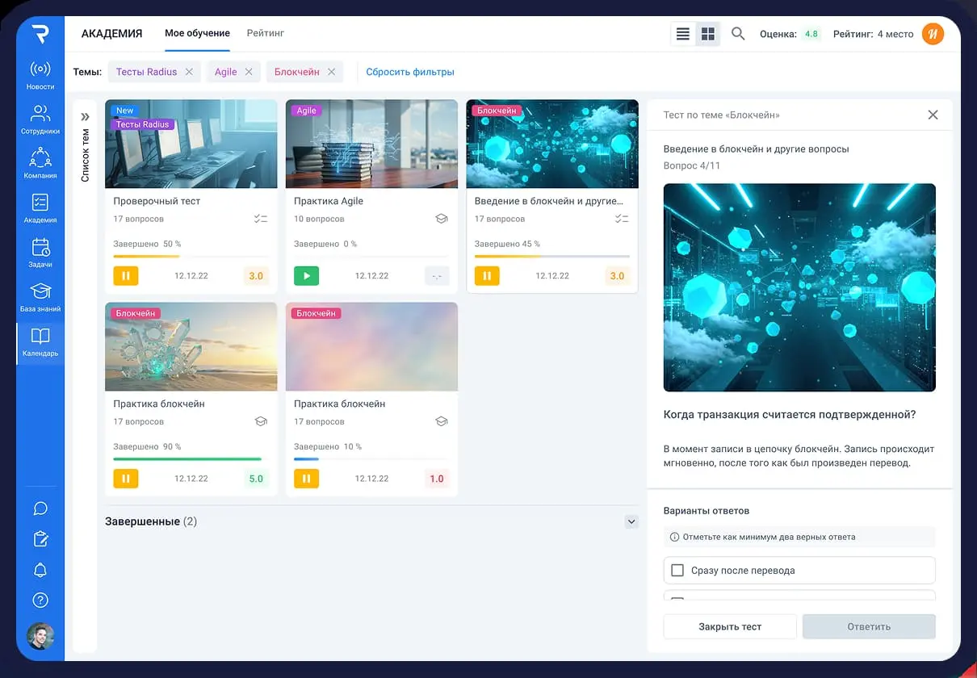This screenshot has width=977, height=678.
Task: Click the Закрыть тест button
Action: click(729, 626)
